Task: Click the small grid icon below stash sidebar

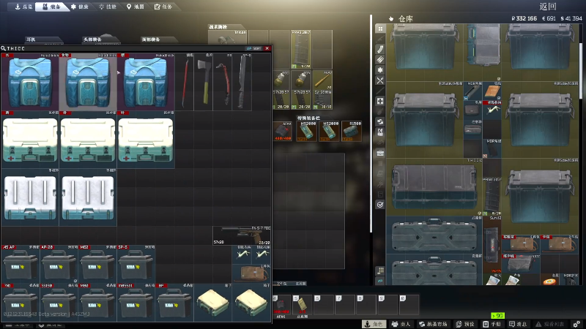Action: pos(380,271)
